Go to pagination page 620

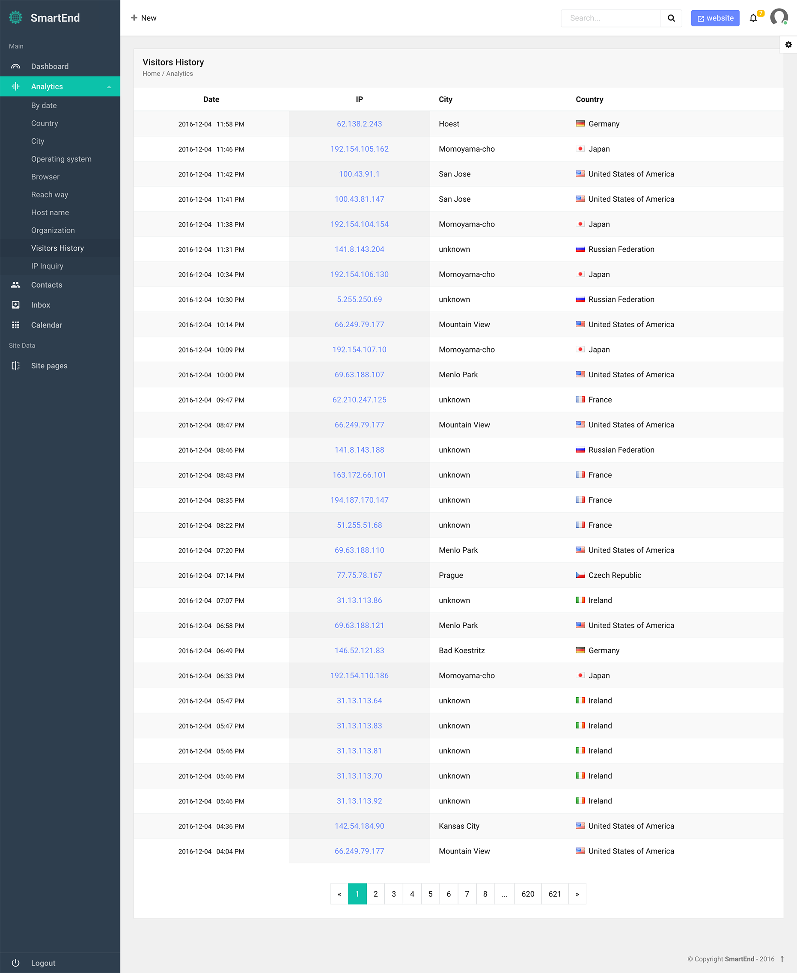(527, 894)
